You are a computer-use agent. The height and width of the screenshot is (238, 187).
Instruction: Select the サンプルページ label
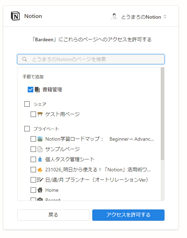[62, 149]
